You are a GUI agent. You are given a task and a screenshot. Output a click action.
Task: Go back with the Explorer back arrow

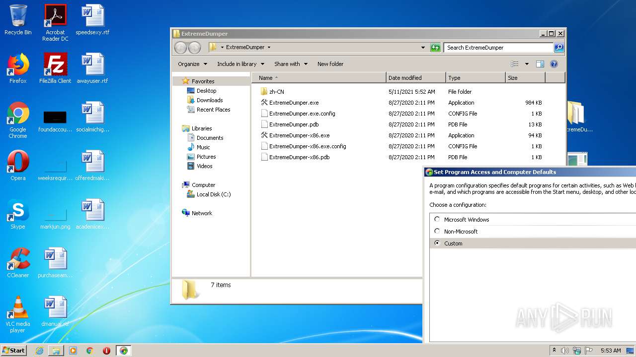point(180,48)
